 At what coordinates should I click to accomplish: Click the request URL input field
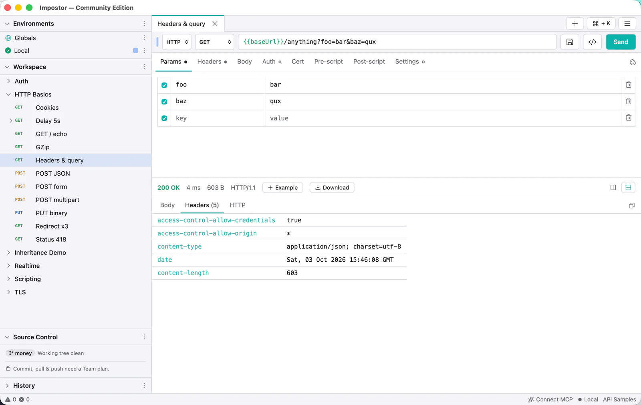pyautogui.click(x=397, y=42)
